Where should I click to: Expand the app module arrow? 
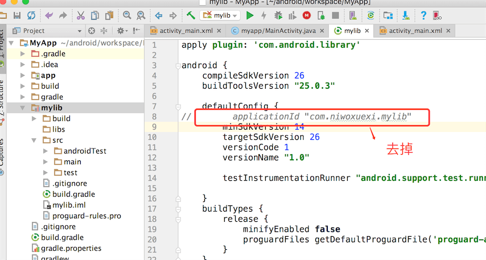pos(23,75)
